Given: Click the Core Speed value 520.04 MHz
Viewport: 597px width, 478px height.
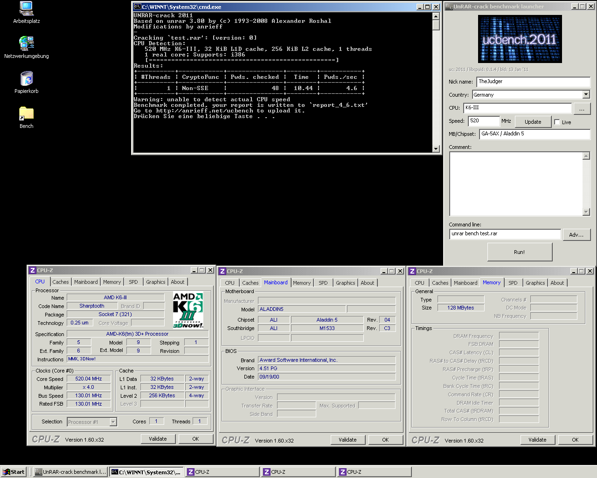Looking at the screenshot, I should 89,379.
